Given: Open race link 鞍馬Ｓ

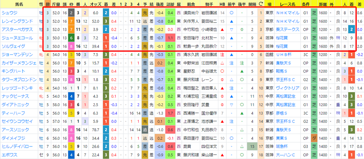Looking at the screenshot, I should coord(281,71).
